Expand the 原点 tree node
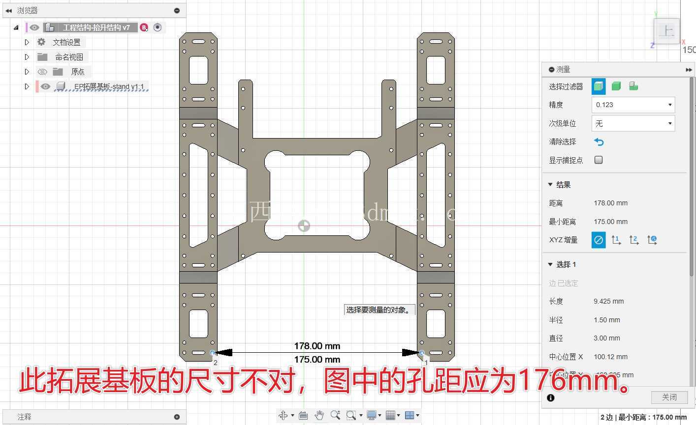The height and width of the screenshot is (425, 696). 27,72
